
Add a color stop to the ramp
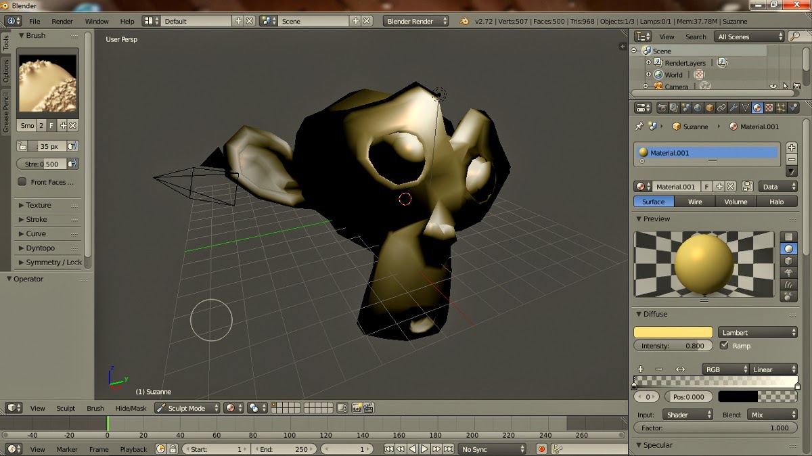641,369
